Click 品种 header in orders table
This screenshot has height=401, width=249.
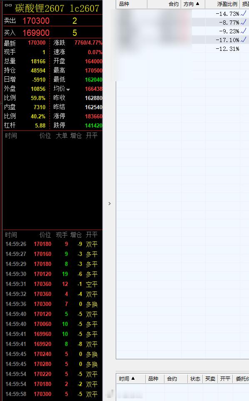(153, 379)
